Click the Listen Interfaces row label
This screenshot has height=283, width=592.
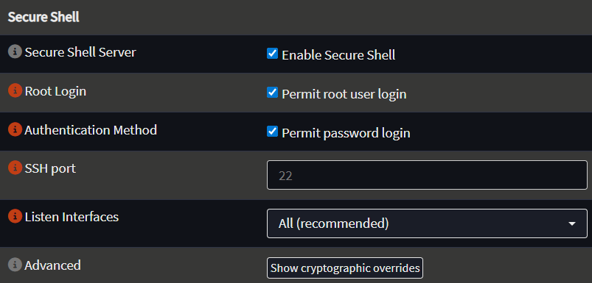pyautogui.click(x=72, y=217)
